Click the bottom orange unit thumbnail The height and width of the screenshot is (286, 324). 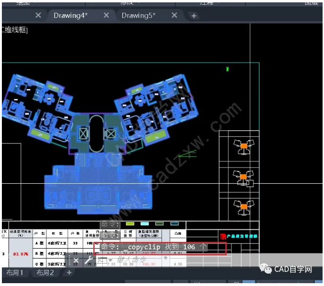(243, 207)
